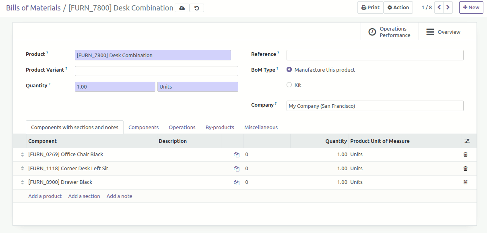Image resolution: width=487 pixels, height=233 pixels.
Task: Click the Reference input field
Action: [375, 55]
